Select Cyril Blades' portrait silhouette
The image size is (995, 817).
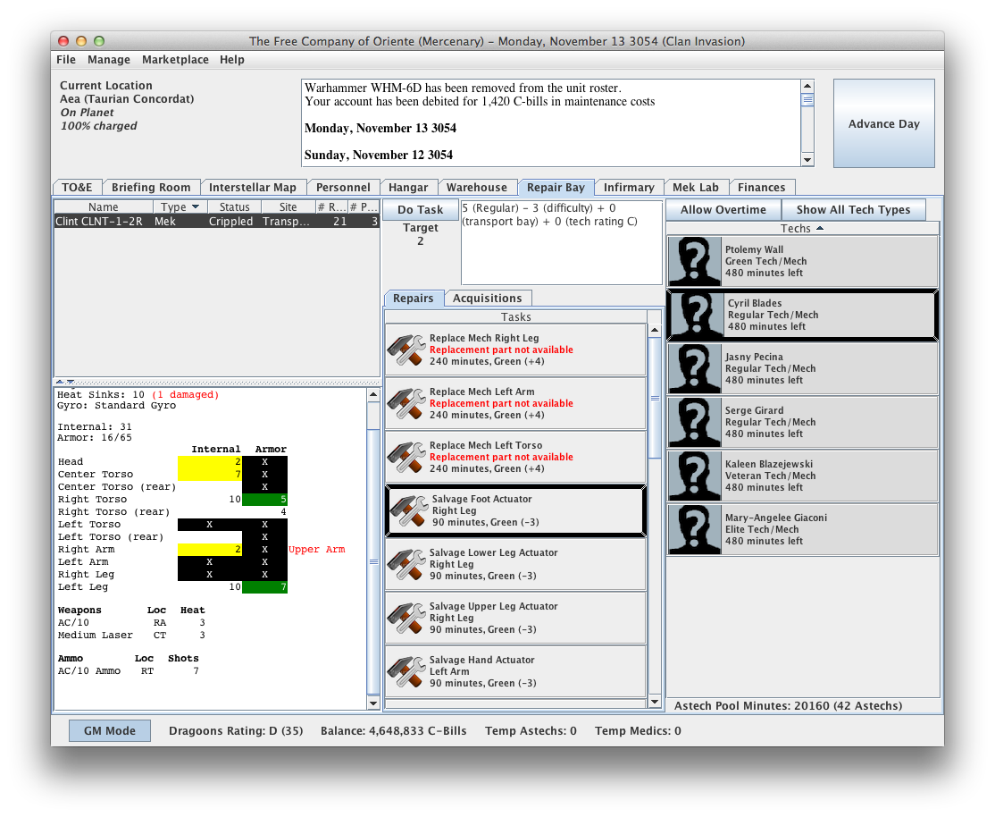[x=698, y=315]
